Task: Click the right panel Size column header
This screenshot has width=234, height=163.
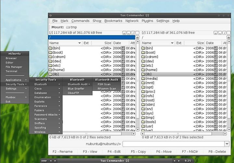Action: click(194, 43)
